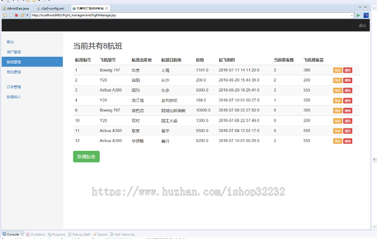Image resolution: width=377 pixels, height=239 pixels.
Task: Click 删除 for flight 3
Action: click(348, 91)
